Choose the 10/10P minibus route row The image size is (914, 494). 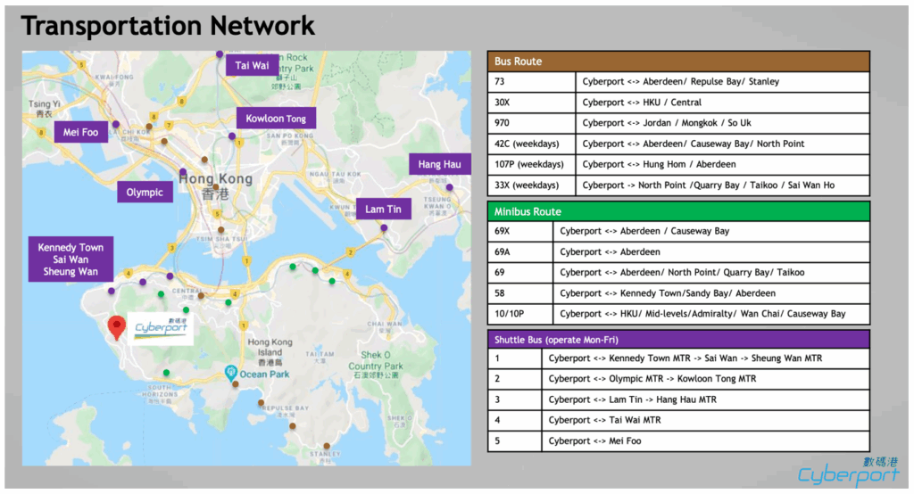click(678, 314)
